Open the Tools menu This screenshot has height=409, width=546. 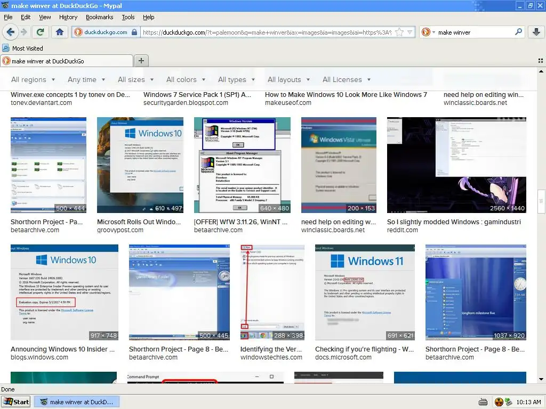[x=128, y=17]
